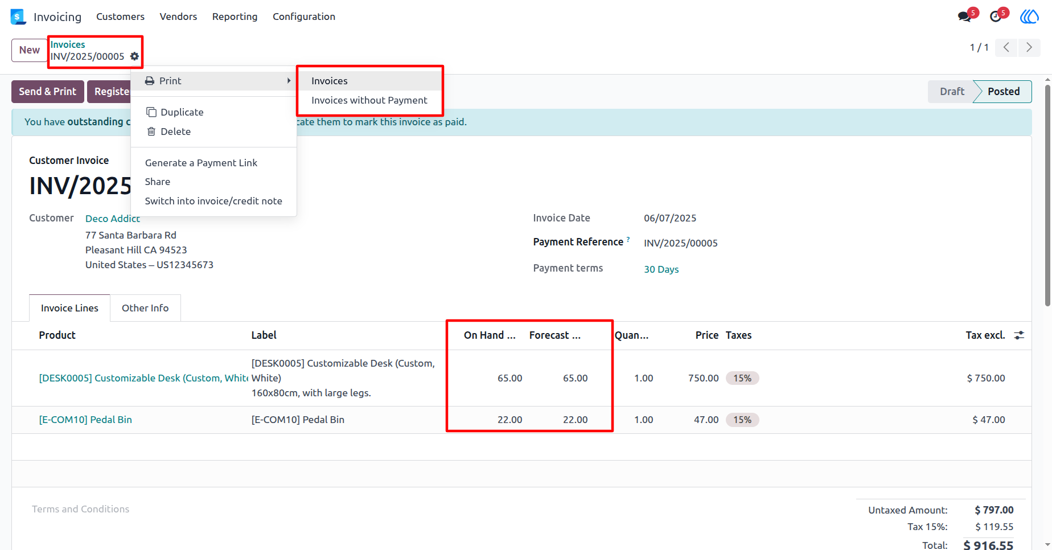This screenshot has height=550, width=1052.
Task: Click the Posted status stage
Action: (x=1003, y=92)
